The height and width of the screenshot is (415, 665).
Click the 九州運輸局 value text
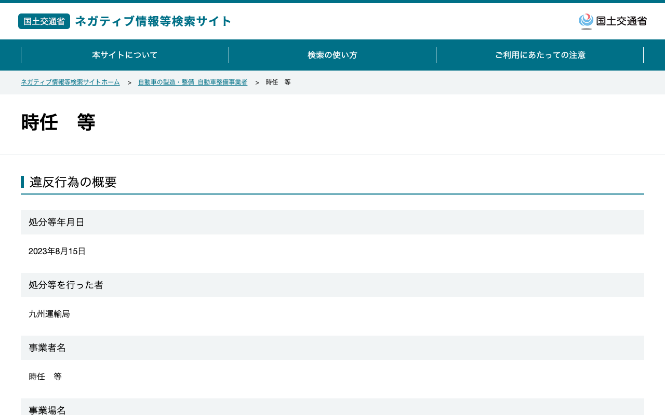click(49, 314)
